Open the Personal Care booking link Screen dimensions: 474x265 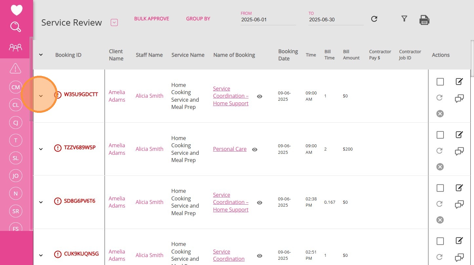(x=229, y=149)
